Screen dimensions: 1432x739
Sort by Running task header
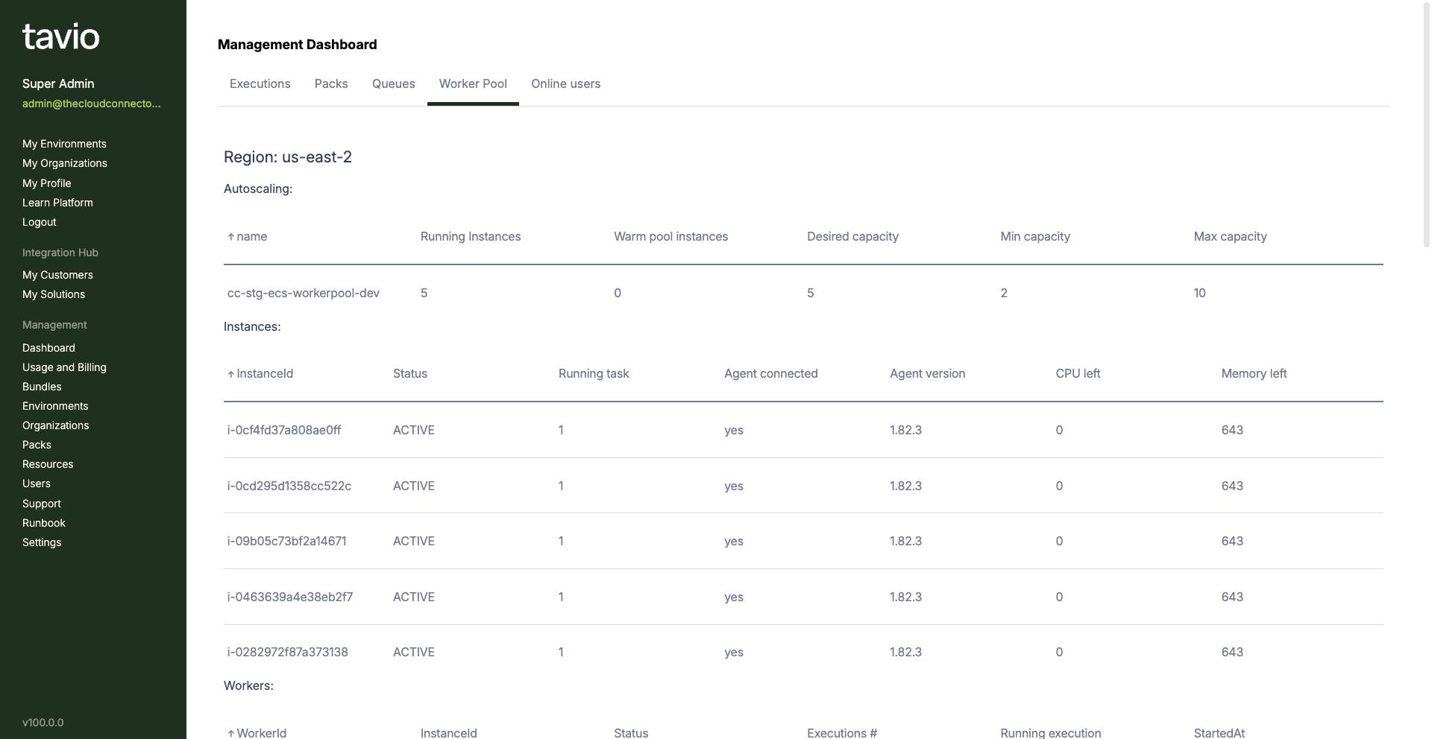[594, 374]
